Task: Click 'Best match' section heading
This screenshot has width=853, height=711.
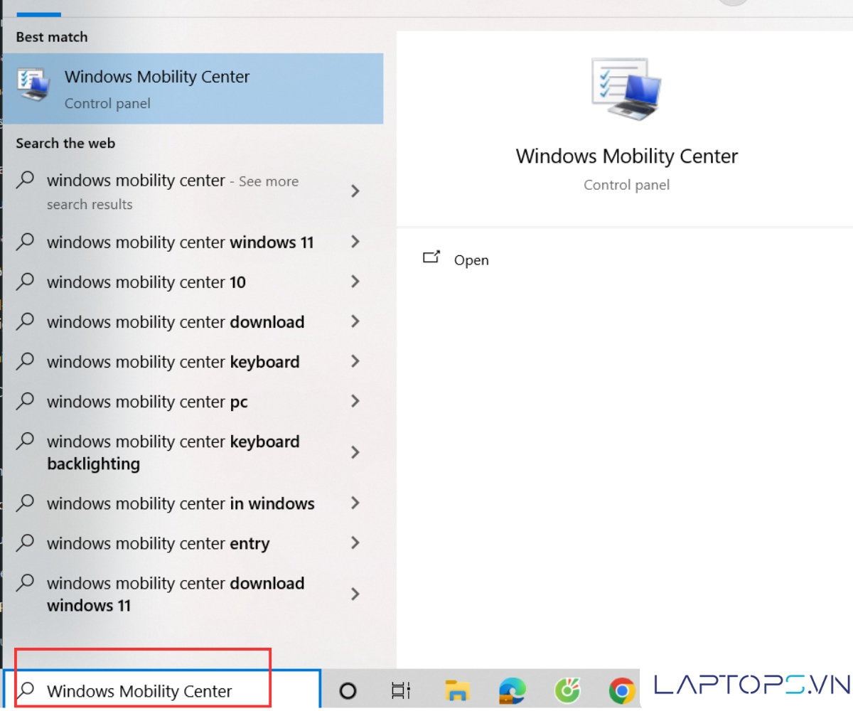Action: pyautogui.click(x=52, y=37)
